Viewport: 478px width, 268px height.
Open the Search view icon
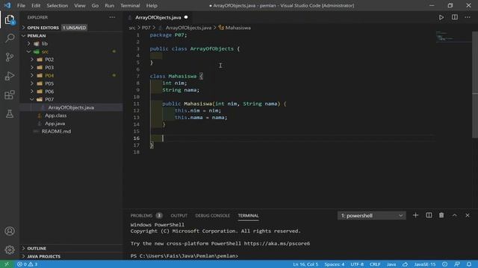[x=10, y=38]
